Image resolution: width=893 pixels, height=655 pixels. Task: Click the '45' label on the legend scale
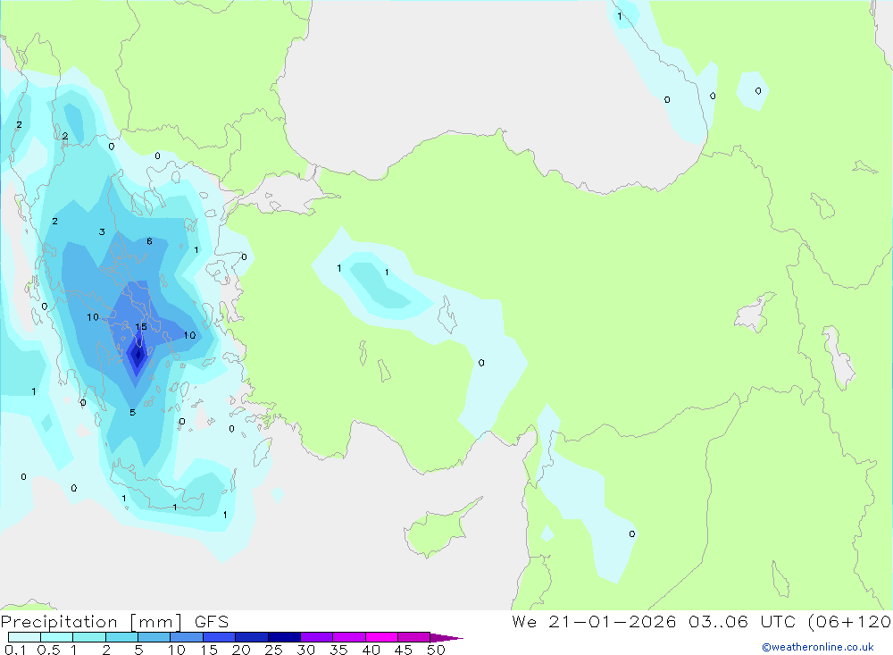404,650
